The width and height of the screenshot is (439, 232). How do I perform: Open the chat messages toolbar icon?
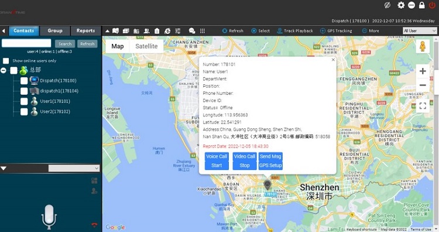[x=192, y=31]
